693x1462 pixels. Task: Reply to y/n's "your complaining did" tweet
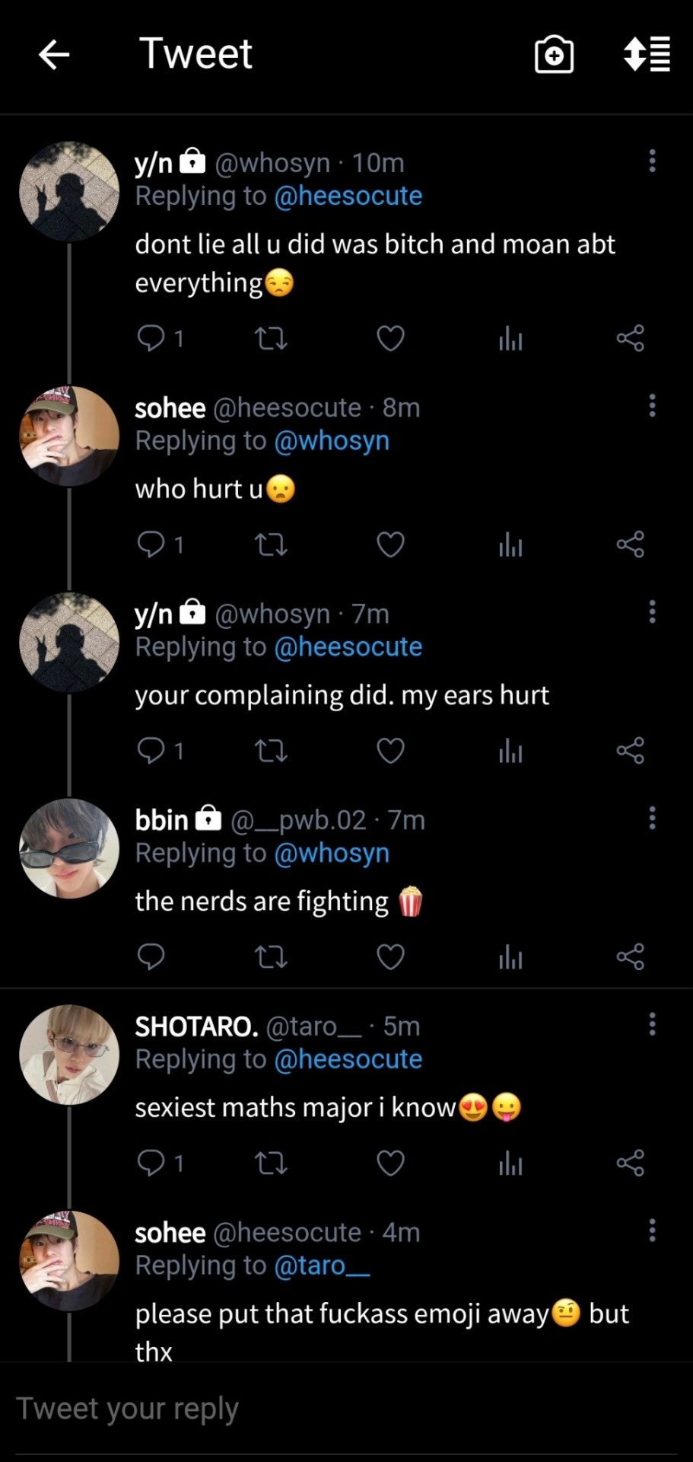151,751
